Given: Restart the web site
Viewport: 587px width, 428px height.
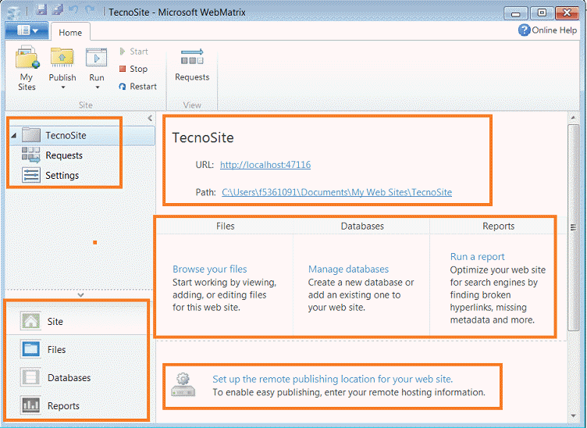Looking at the screenshot, I should coord(137,87).
